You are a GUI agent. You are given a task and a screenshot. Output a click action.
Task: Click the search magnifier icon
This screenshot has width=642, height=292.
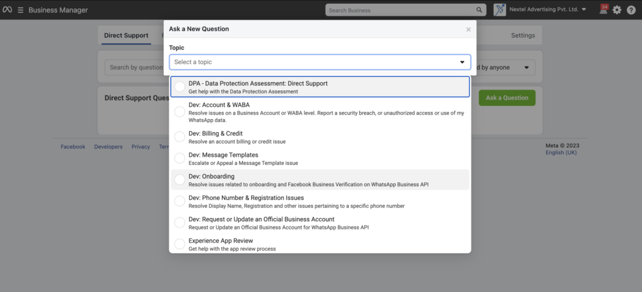coord(479,10)
